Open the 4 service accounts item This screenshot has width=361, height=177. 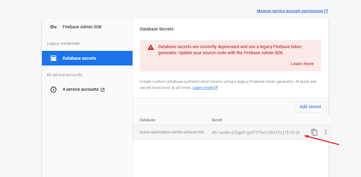[81, 90]
